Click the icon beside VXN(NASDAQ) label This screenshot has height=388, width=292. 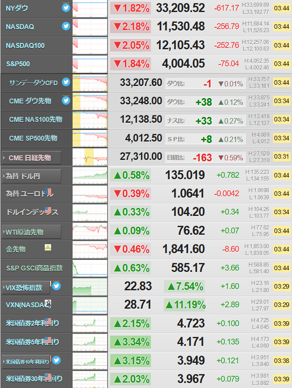click(48, 303)
